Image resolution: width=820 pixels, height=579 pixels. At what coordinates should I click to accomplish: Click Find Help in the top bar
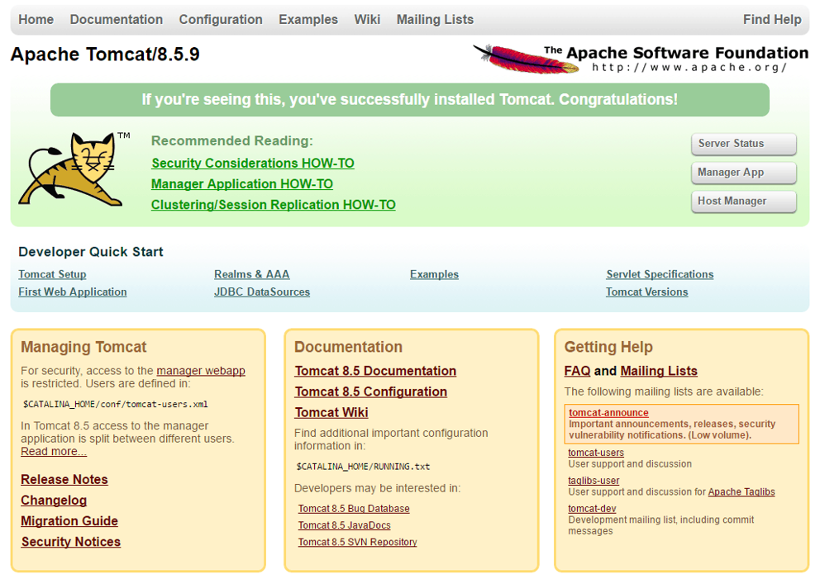[x=772, y=19]
